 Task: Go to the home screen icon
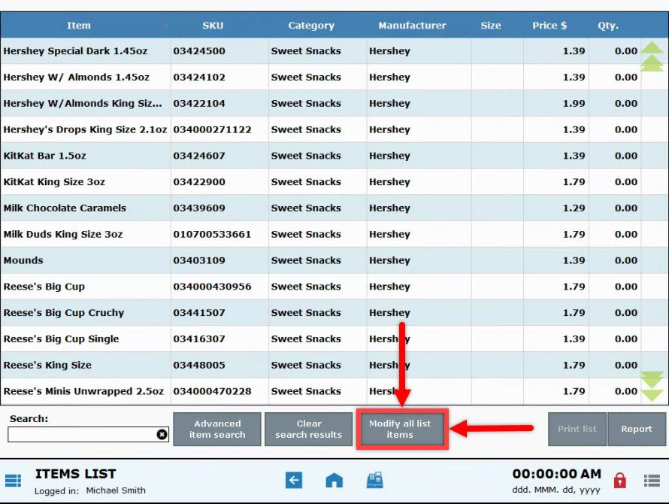pyautogui.click(x=334, y=479)
